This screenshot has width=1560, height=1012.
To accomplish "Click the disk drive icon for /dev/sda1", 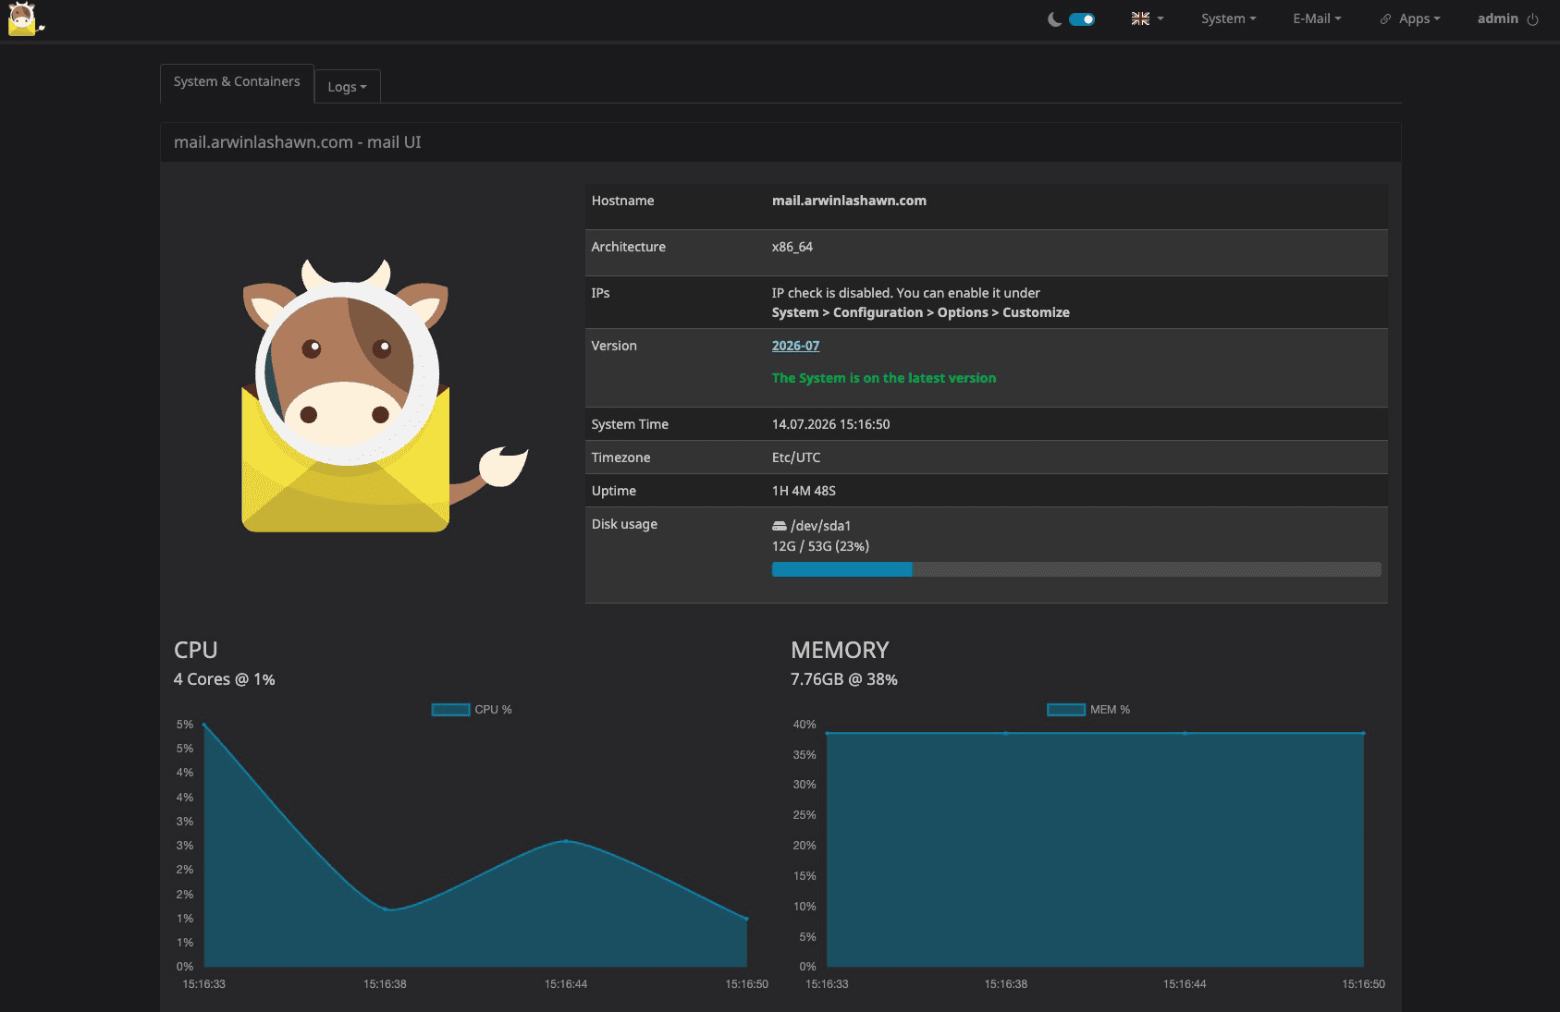I will (780, 526).
